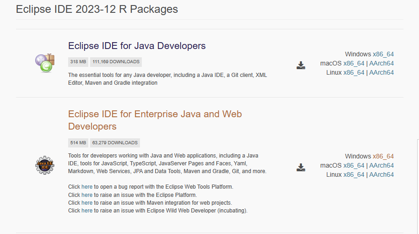Select Windows x86_64 for Enterprise Java package
Viewport: 419px width, 234px height.
pos(383,156)
